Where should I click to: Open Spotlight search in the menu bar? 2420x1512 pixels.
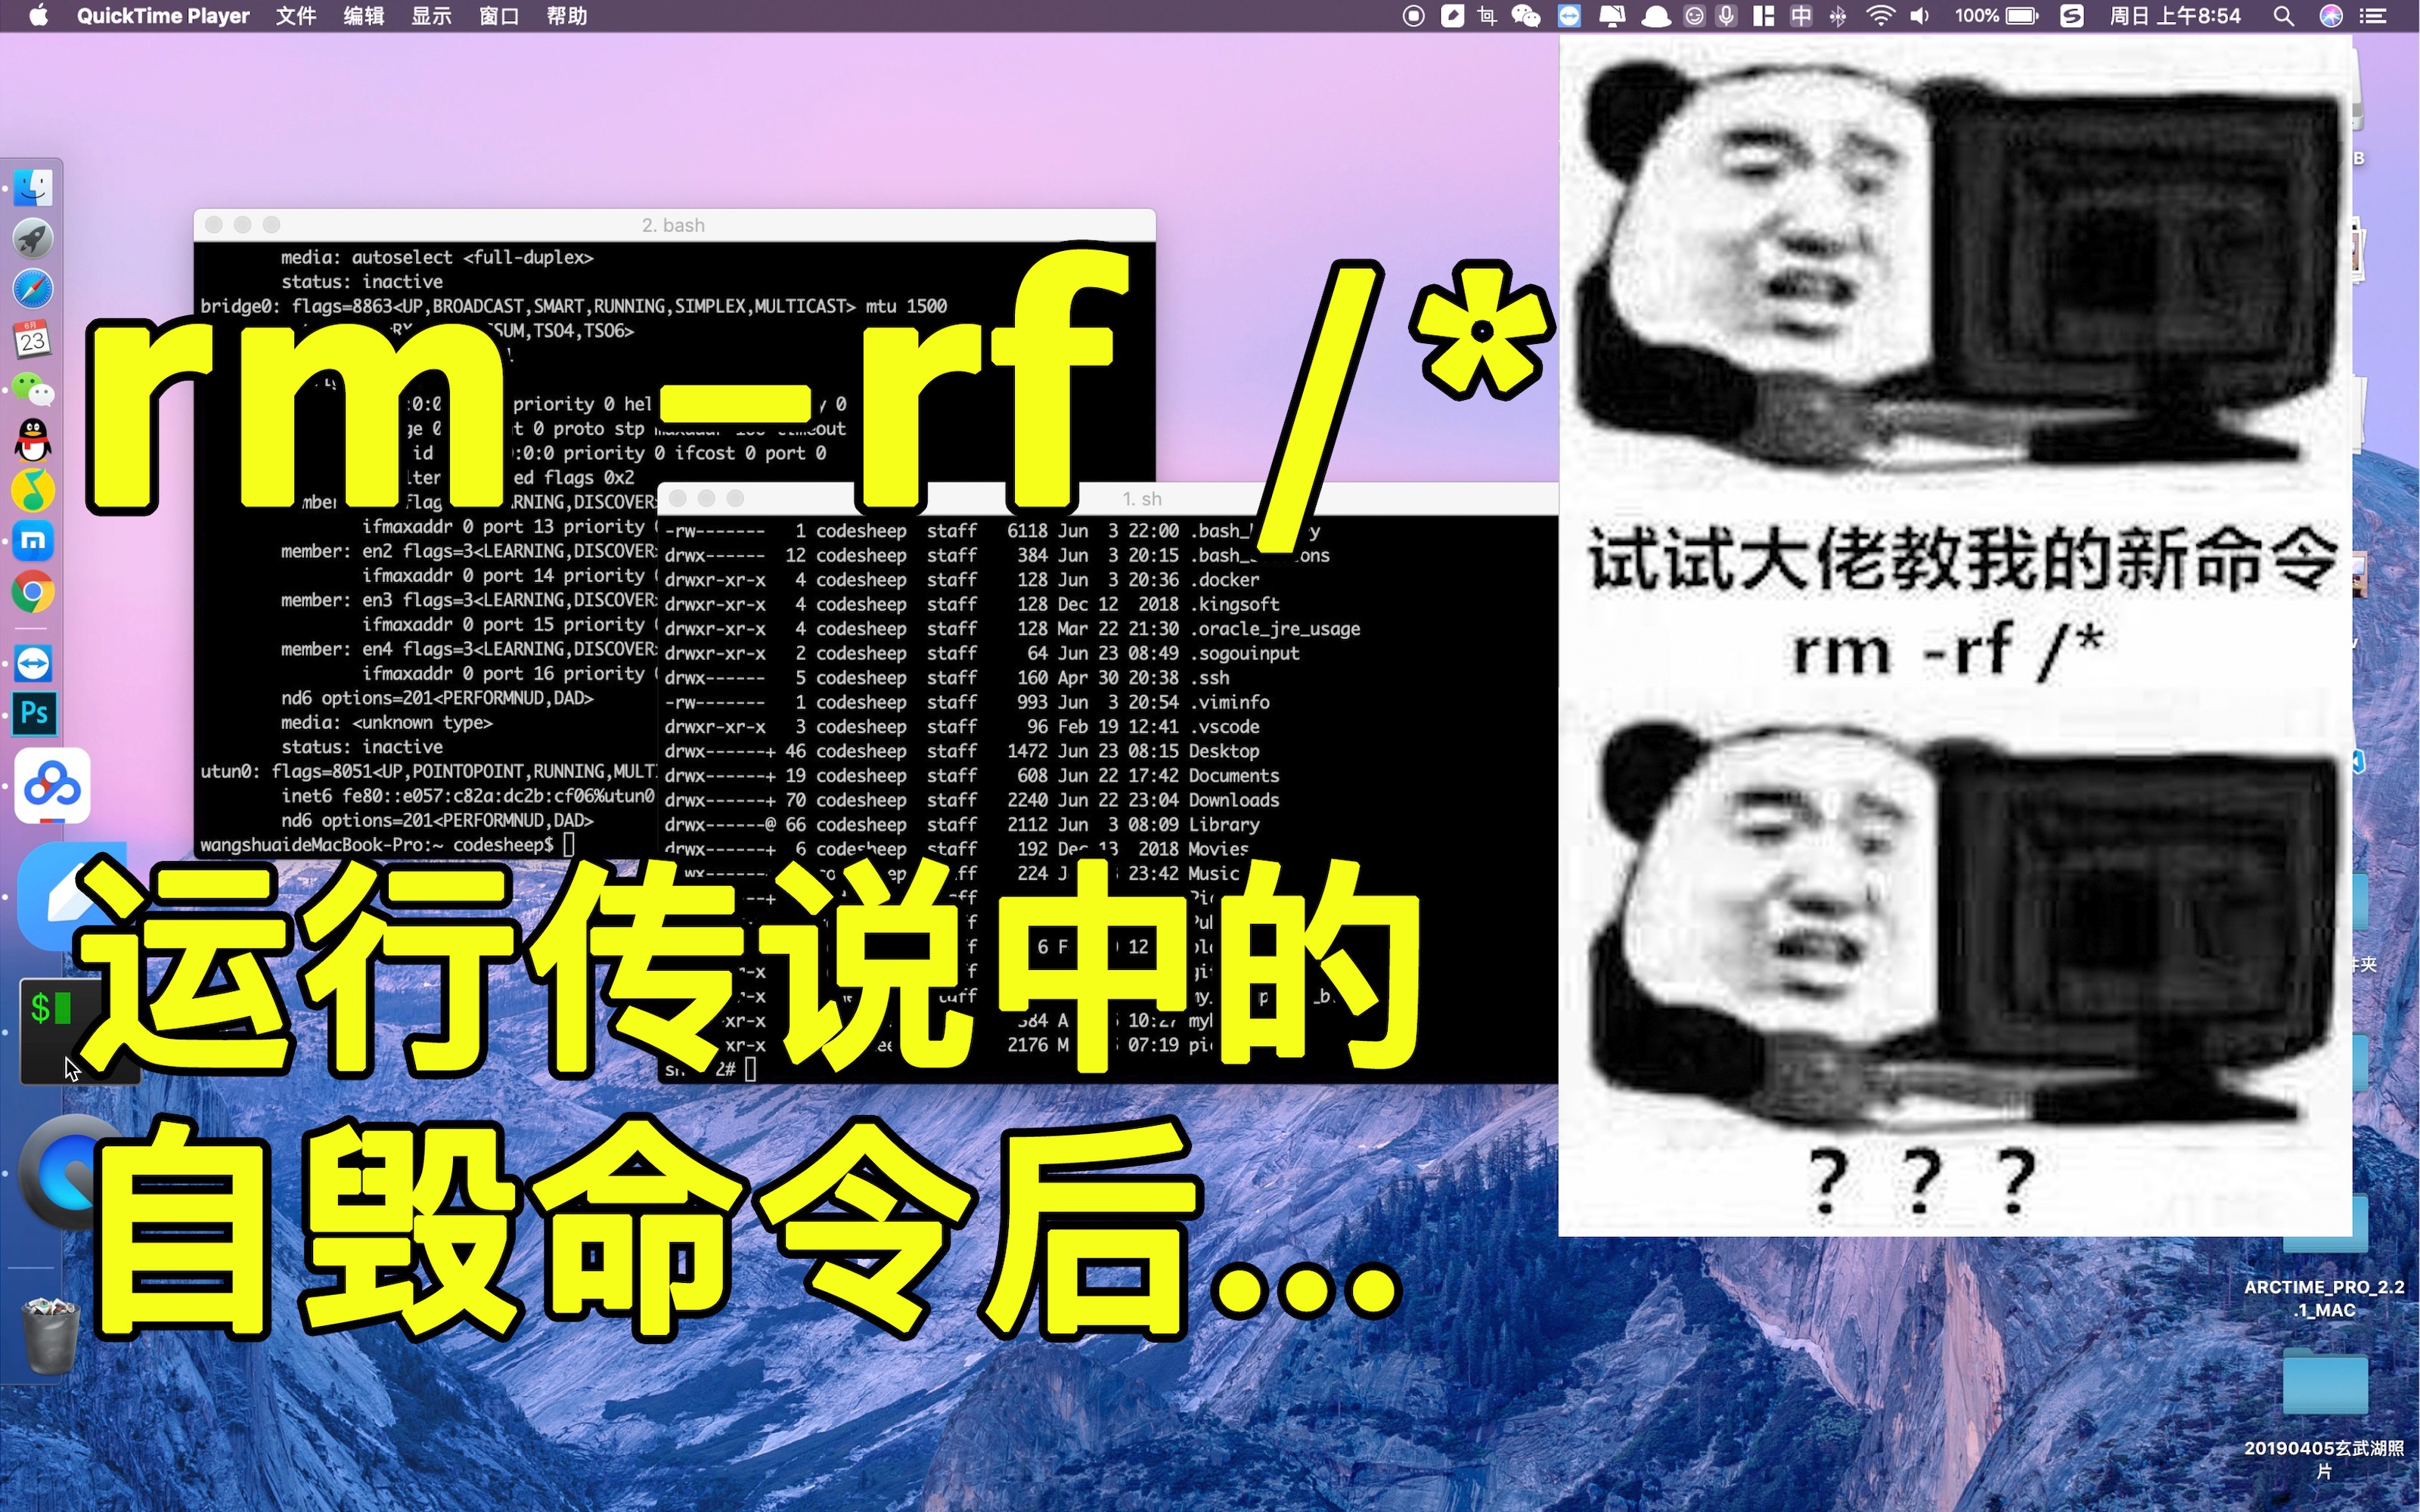point(2283,15)
